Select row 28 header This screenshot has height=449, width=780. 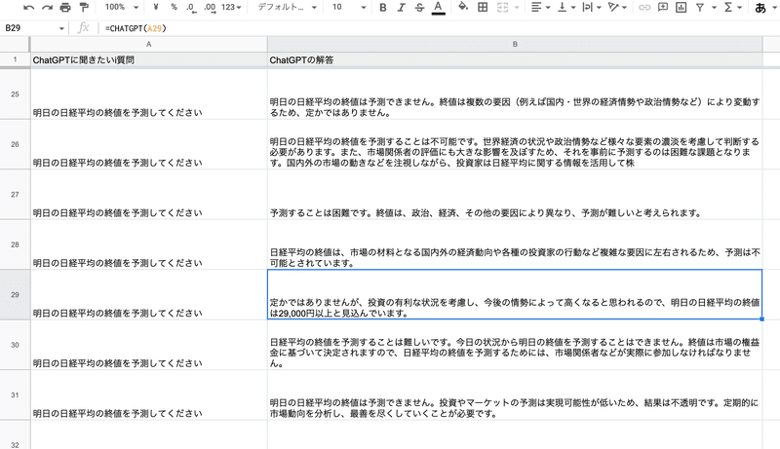pos(15,244)
